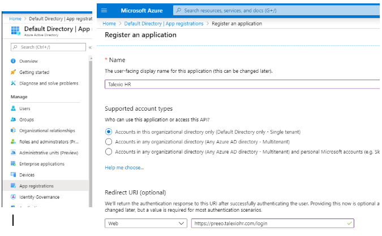The image size is (382, 236).
Task: Click the Redirect URI field with talexiohr login URL
Action: (x=273, y=223)
